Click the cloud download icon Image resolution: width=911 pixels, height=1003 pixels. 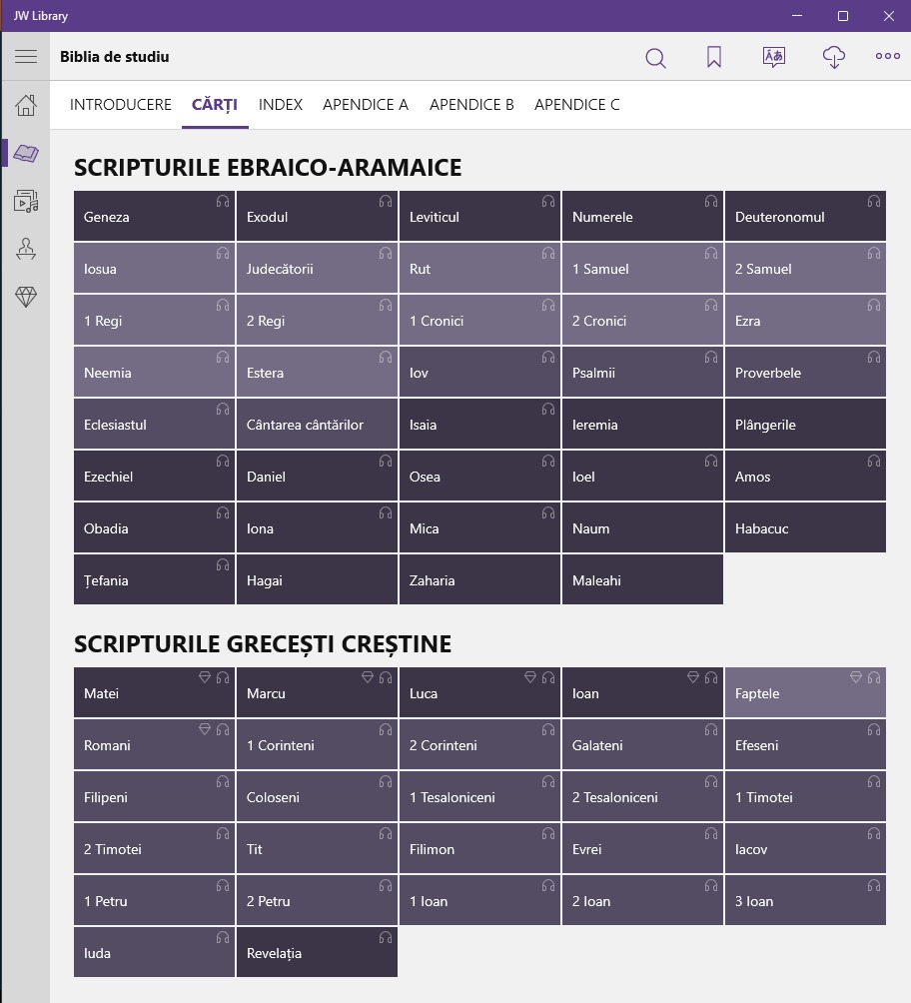[833, 58]
